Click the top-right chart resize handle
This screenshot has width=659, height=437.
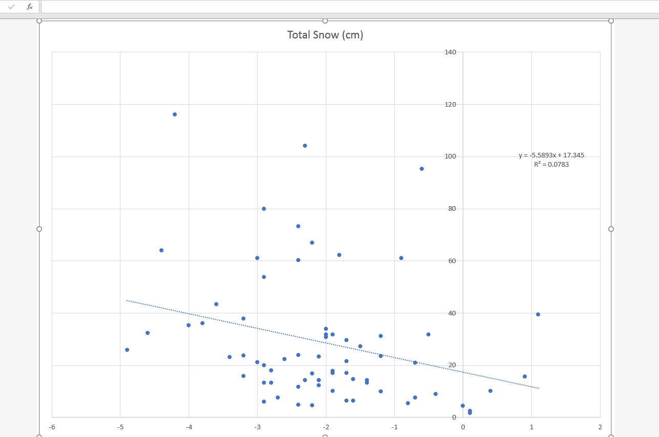coord(611,21)
